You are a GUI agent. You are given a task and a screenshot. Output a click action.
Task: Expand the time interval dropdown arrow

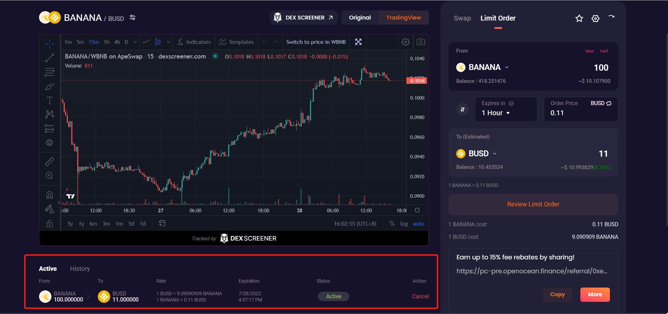point(135,42)
